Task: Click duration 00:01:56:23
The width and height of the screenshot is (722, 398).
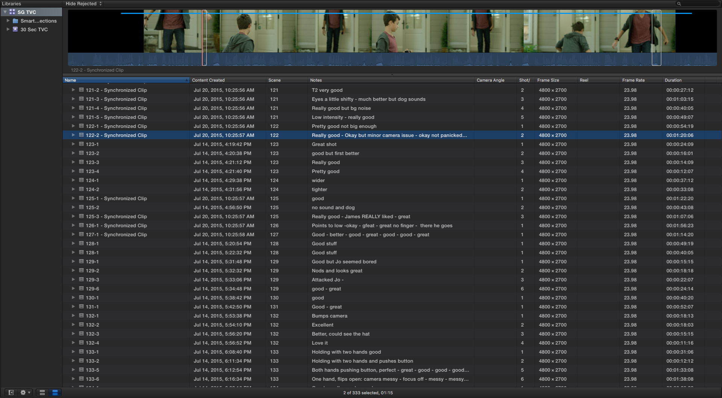Action: [680, 225]
